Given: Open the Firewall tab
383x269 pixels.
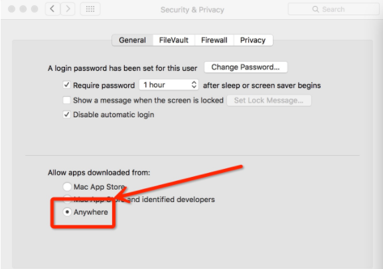Looking at the screenshot, I should [x=214, y=40].
